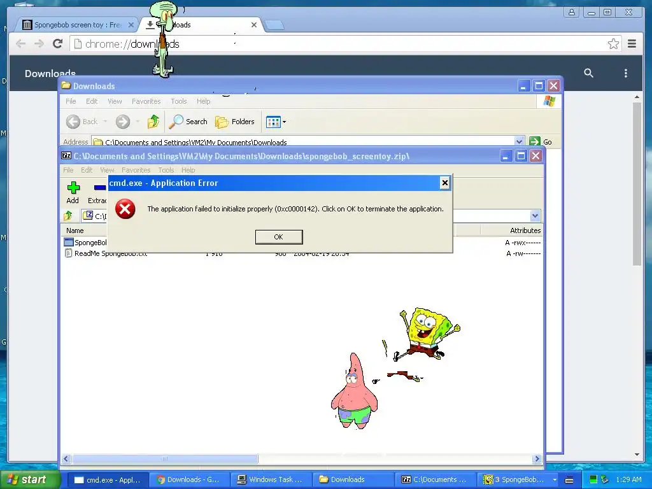Viewport: 652px width, 489px height.
Task: Open File menu in Downloads Explorer window
Action: pyautogui.click(x=71, y=101)
